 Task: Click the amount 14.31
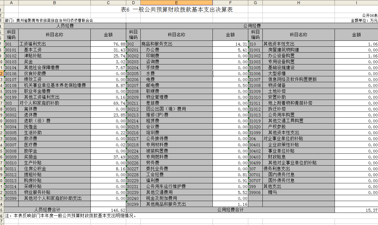[230, 44]
